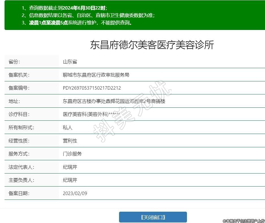Click the name in the 主要负责人 row

(x=70, y=180)
